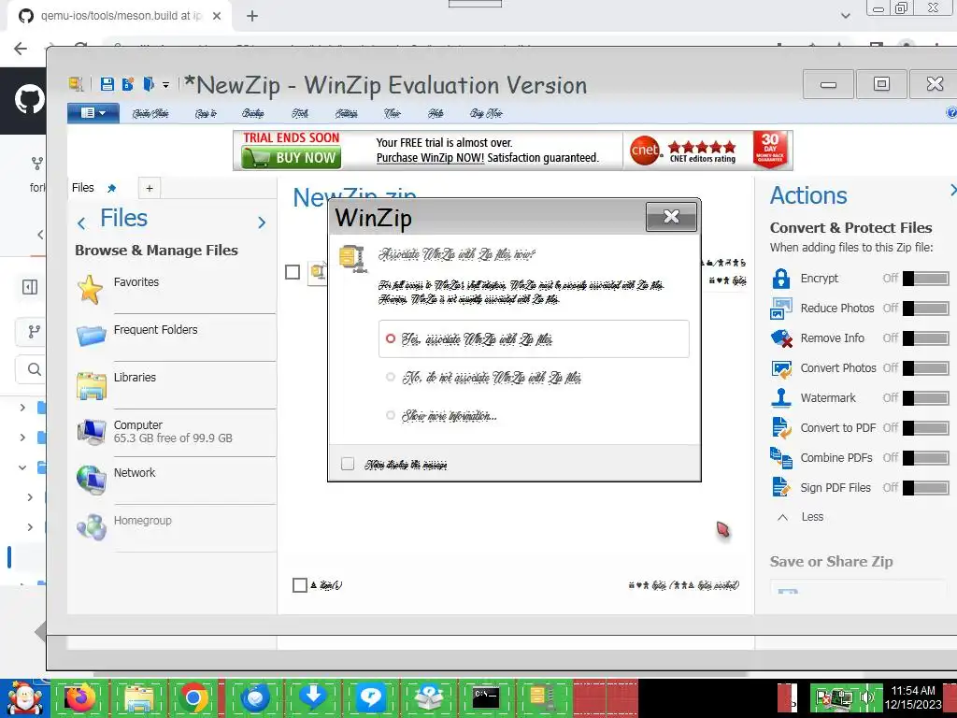Add a new tab with the plus button
This screenshot has width=957, height=718.
[150, 188]
